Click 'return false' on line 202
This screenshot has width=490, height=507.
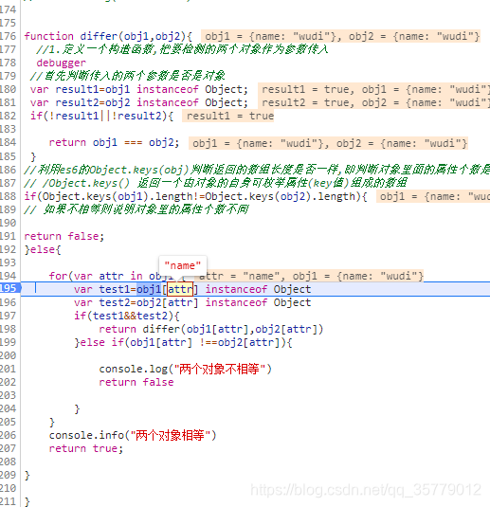pos(136,382)
